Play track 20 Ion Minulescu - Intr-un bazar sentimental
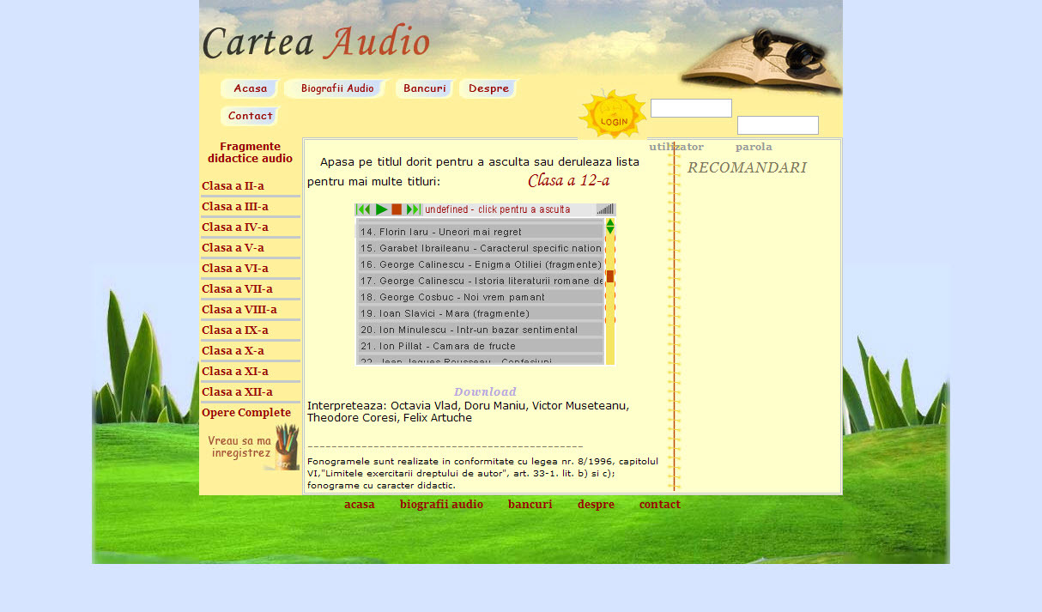The height and width of the screenshot is (612, 1042). (x=481, y=330)
